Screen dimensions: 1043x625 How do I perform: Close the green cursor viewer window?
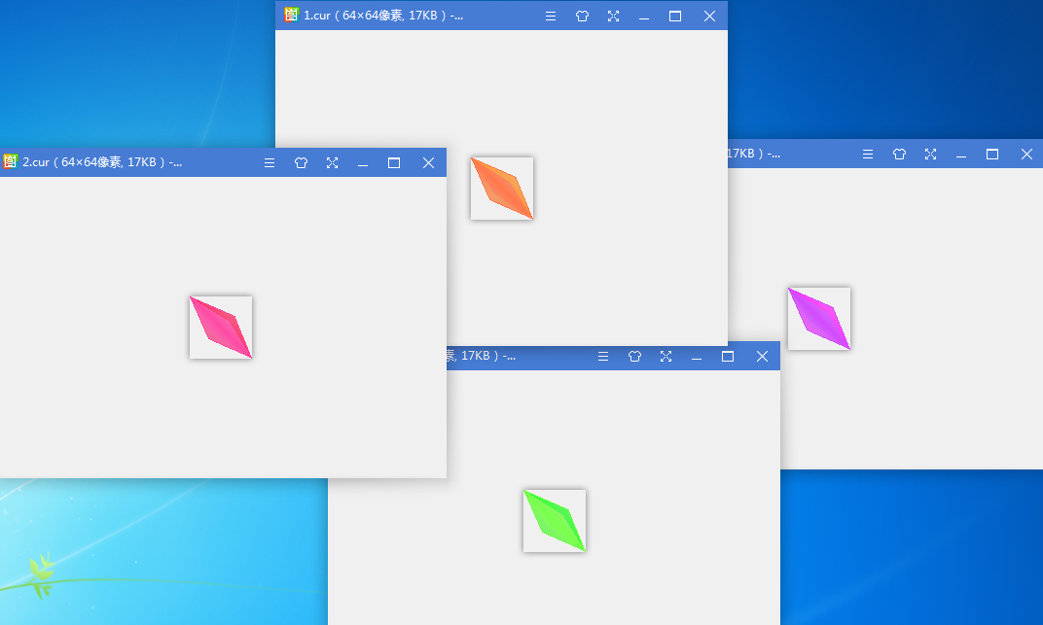coord(762,356)
